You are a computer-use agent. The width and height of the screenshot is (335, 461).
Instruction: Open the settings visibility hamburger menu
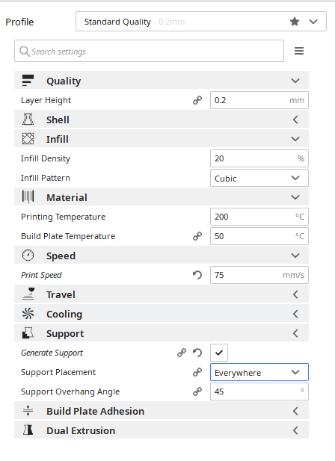[x=299, y=51]
